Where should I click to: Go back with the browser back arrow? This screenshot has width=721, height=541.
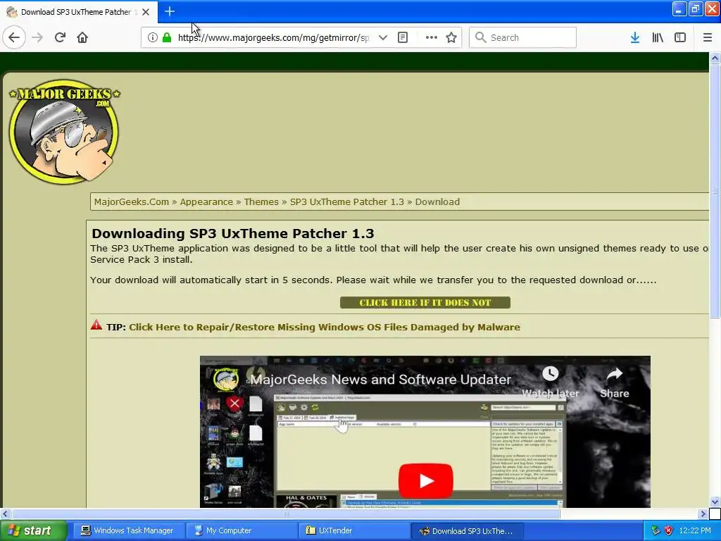[x=14, y=37]
